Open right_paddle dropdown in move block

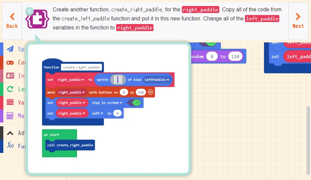pyautogui.click(x=72, y=92)
